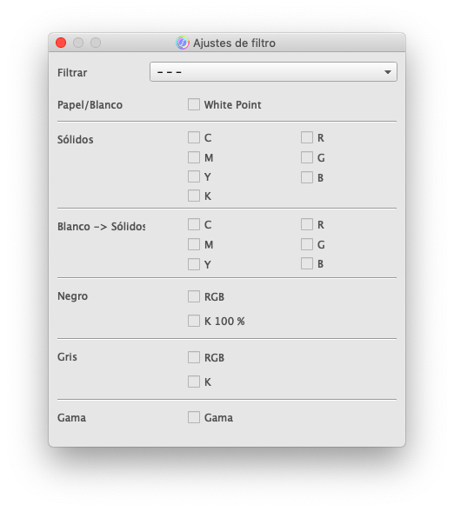Tick M checkbox in Sólidos section
The width and height of the screenshot is (454, 511).
click(194, 157)
